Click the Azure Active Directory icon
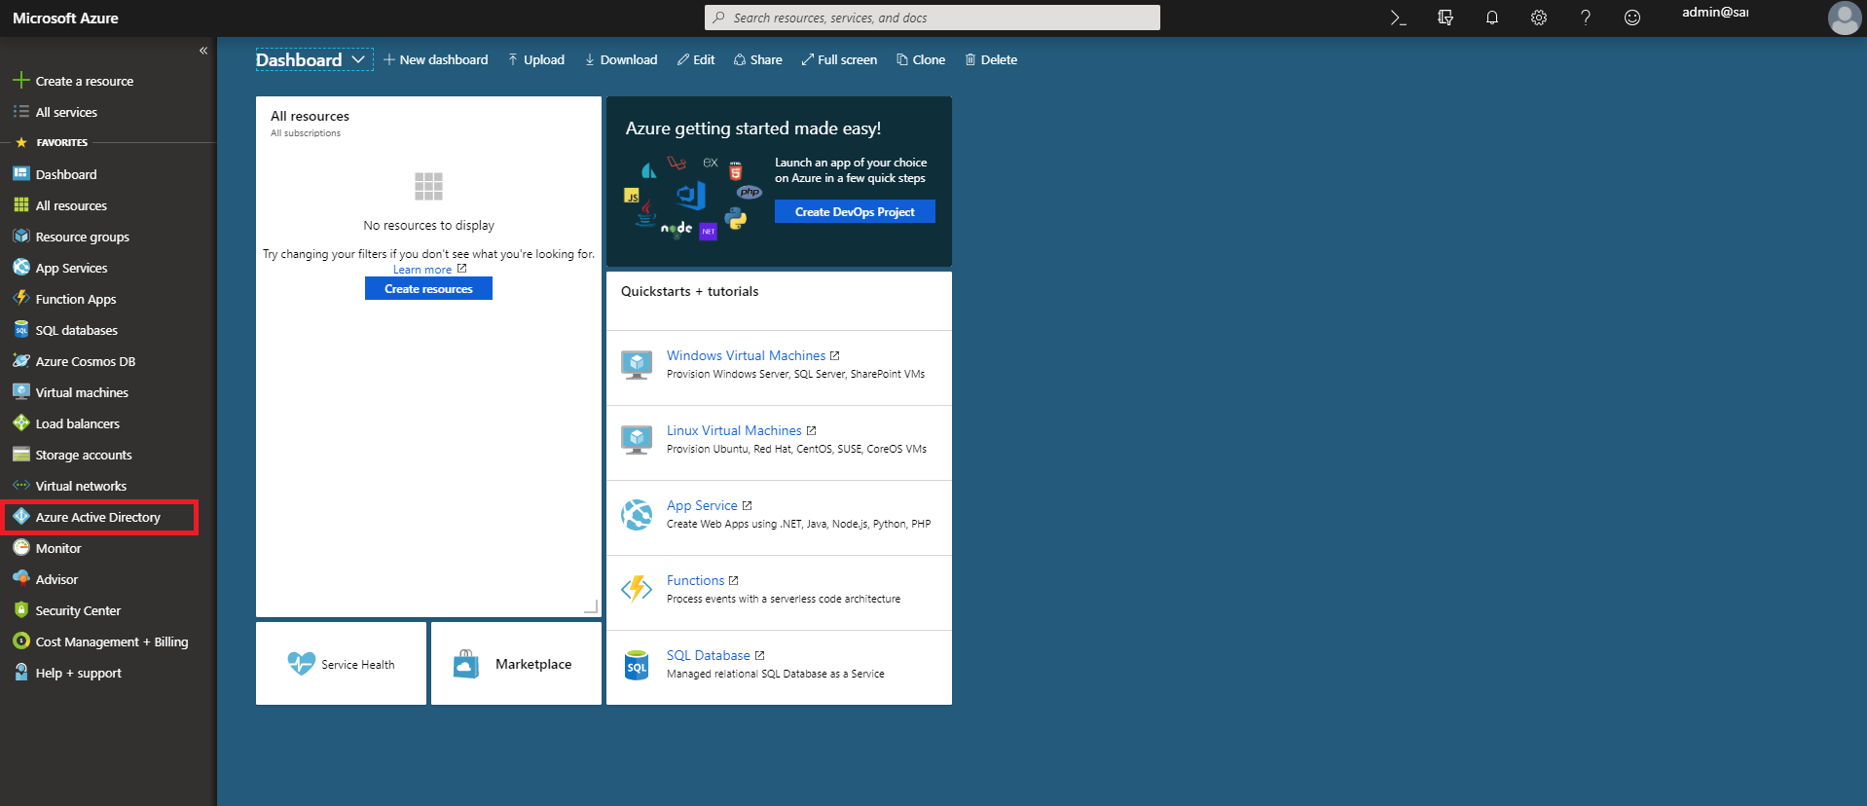The image size is (1867, 806). click(21, 516)
